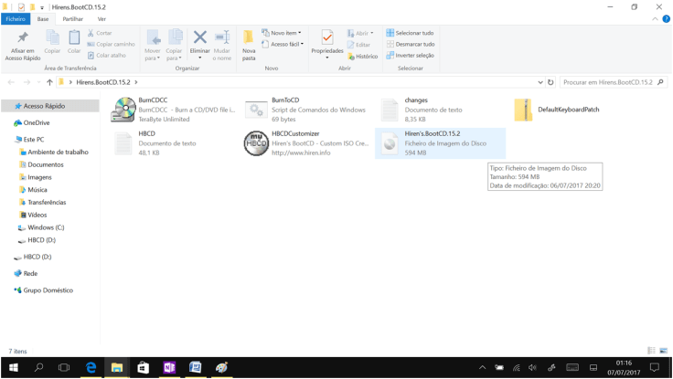673x379 pixels.
Task: Switch to details view in status bar
Action: [x=651, y=351]
